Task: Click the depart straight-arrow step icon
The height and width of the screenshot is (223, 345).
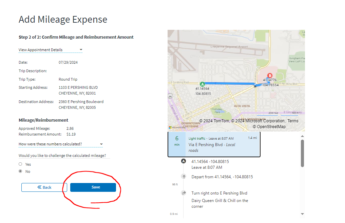Action: pyautogui.click(x=184, y=177)
